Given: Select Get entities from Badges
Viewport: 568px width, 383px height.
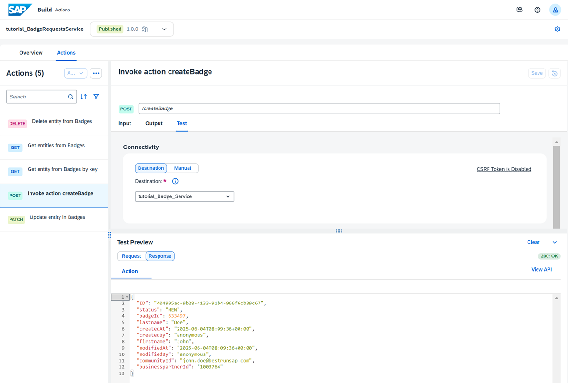Looking at the screenshot, I should [x=54, y=148].
